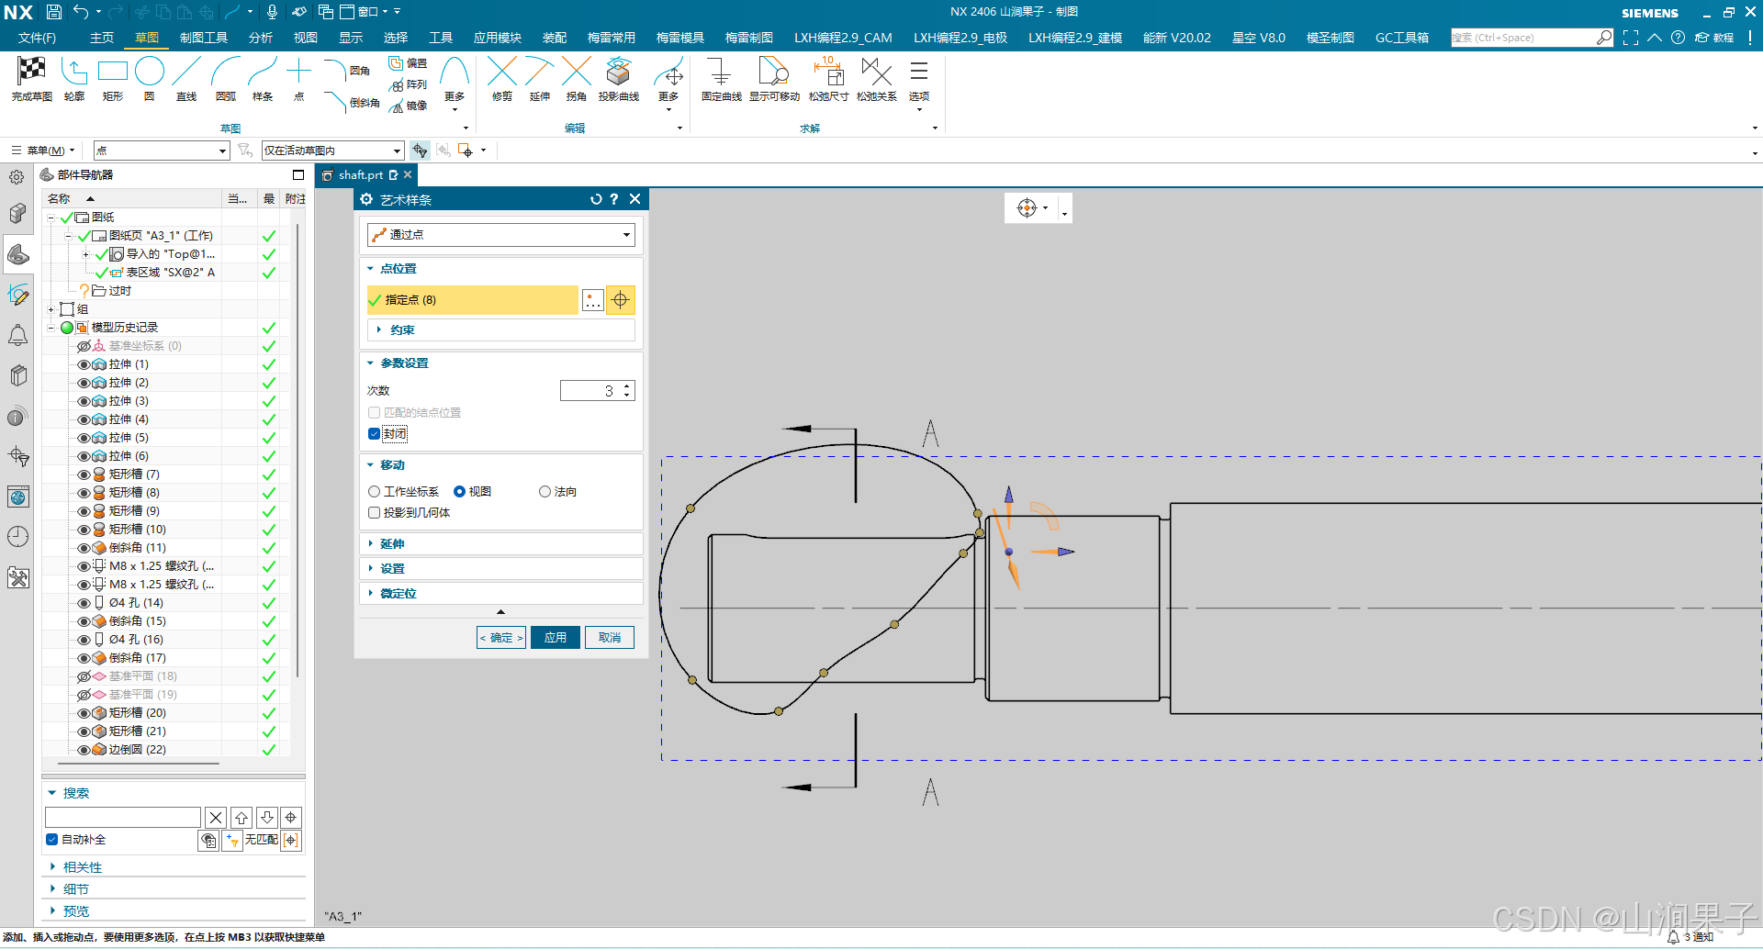The image size is (1763, 949).
Task: Click the Chamfer (倒斜角) tool
Action: tap(352, 102)
